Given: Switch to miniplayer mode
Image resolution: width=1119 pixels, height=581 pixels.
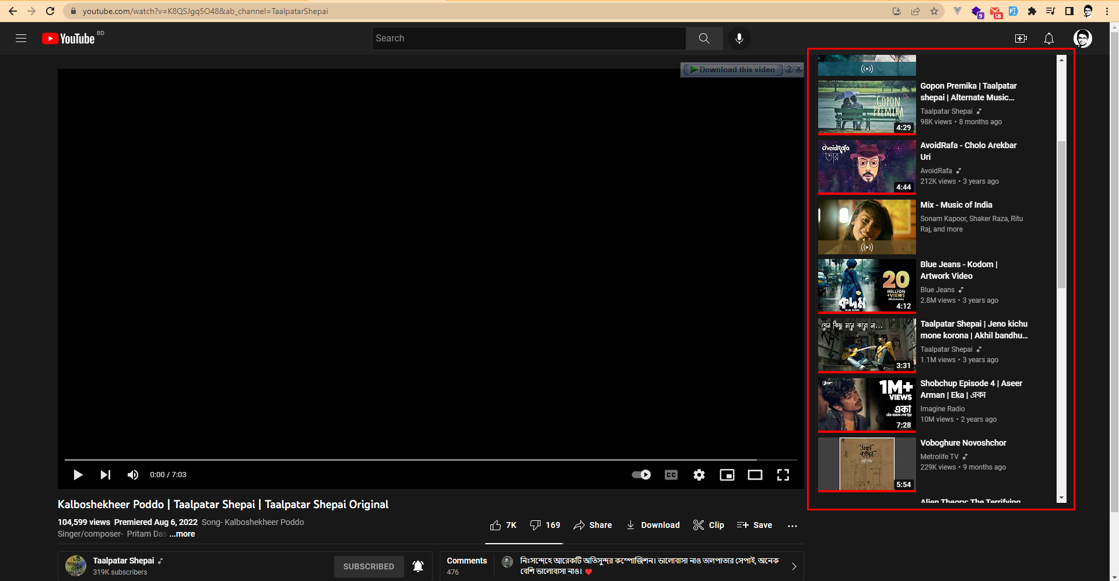Looking at the screenshot, I should click(727, 475).
